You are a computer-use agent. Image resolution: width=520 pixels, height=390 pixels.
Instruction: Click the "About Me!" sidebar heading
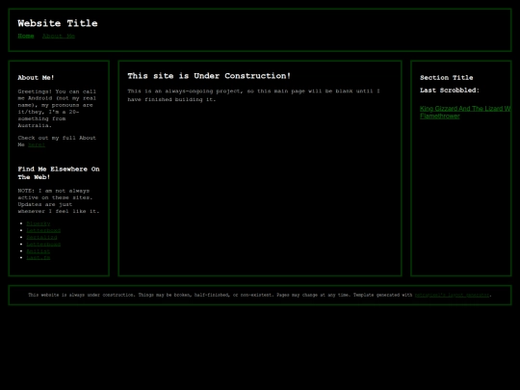pyautogui.click(x=36, y=78)
